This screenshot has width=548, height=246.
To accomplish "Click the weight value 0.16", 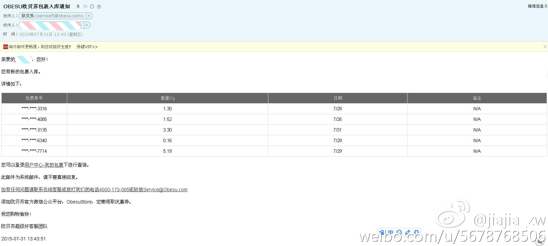I will tap(167, 141).
